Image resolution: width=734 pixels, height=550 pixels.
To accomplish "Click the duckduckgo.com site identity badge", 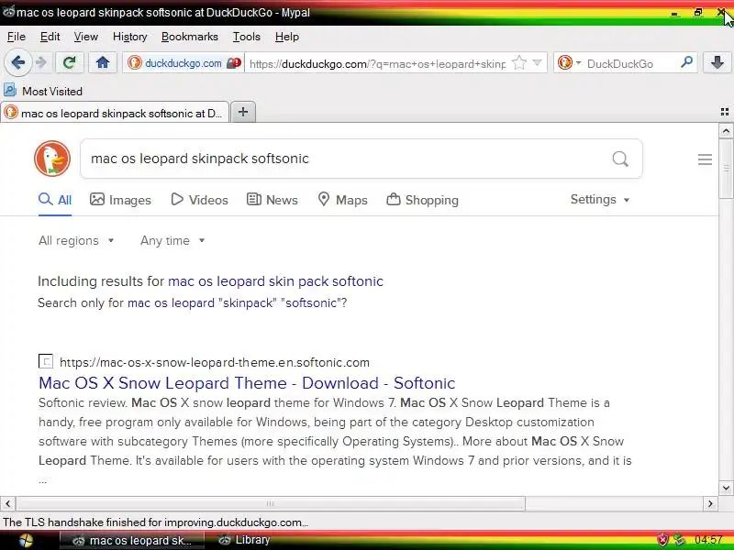I will pos(183,63).
